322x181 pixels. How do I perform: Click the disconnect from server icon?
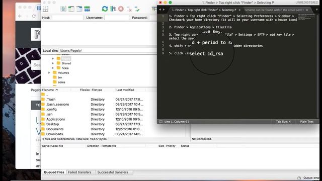tap(129, 9)
